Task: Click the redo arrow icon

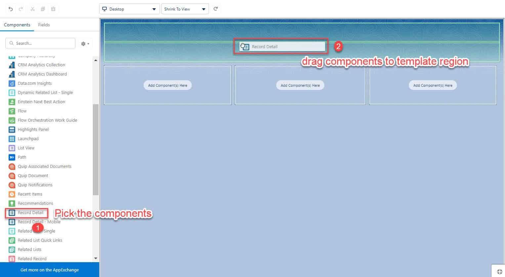Action: [21, 9]
